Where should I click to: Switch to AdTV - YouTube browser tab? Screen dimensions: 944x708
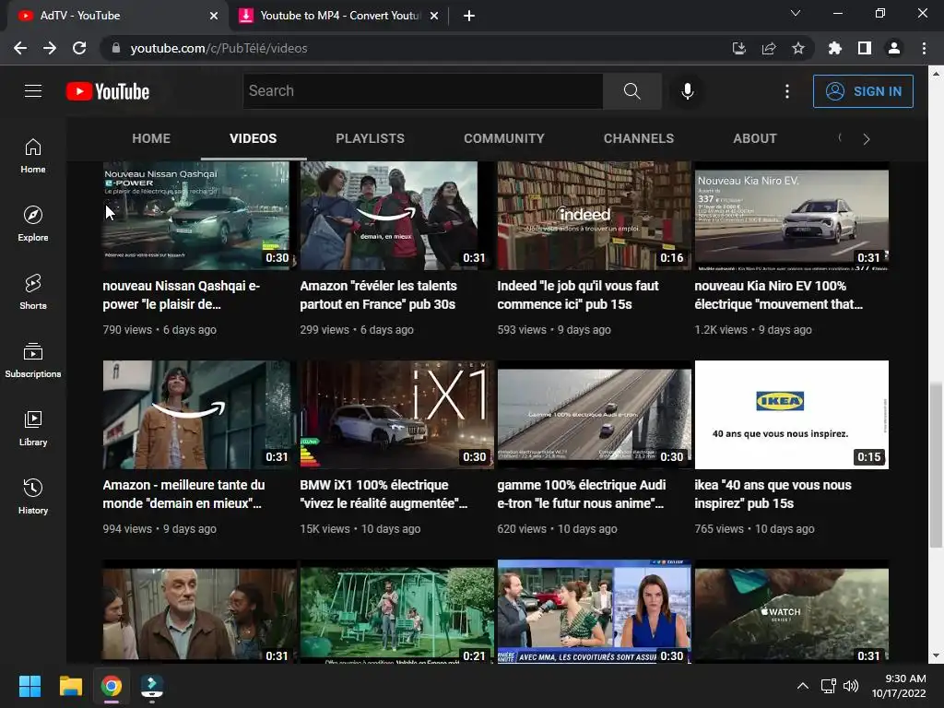(x=118, y=16)
